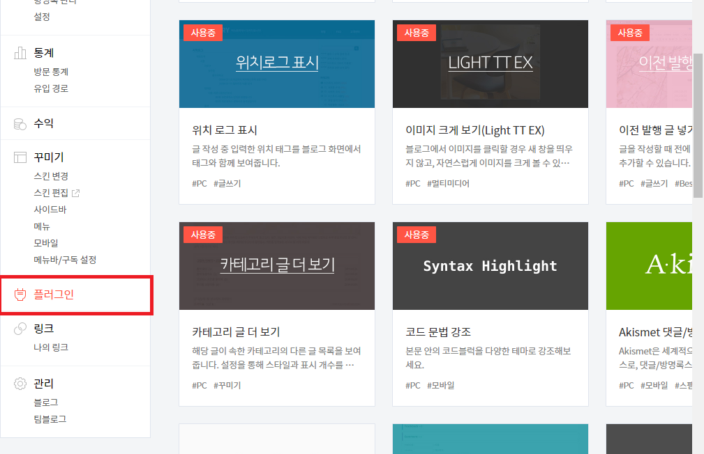Viewport: 704px width, 454px height.
Task: Click the 코드 문법 강조 description text
Action: pyautogui.click(x=488, y=358)
